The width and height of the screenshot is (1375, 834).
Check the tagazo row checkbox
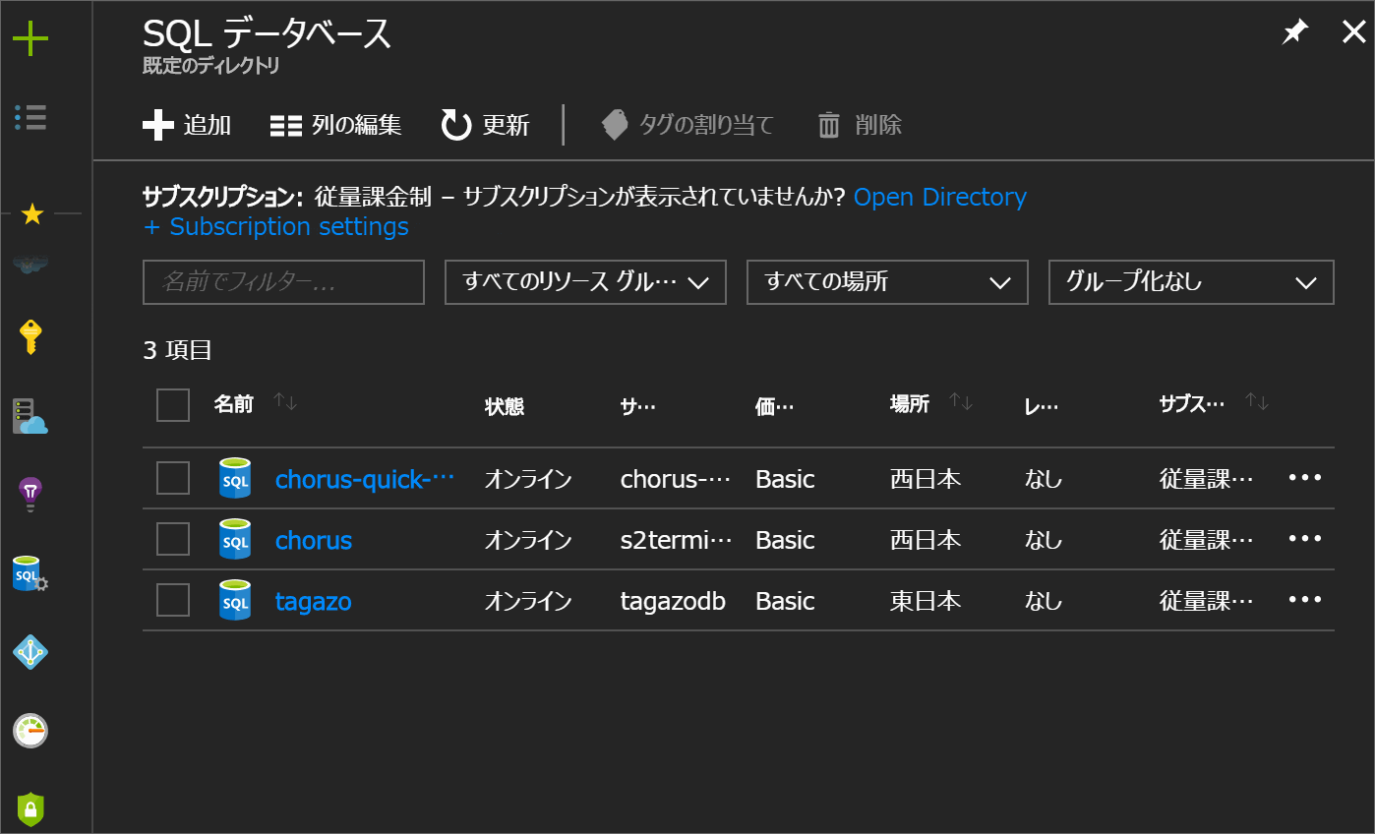click(x=172, y=600)
